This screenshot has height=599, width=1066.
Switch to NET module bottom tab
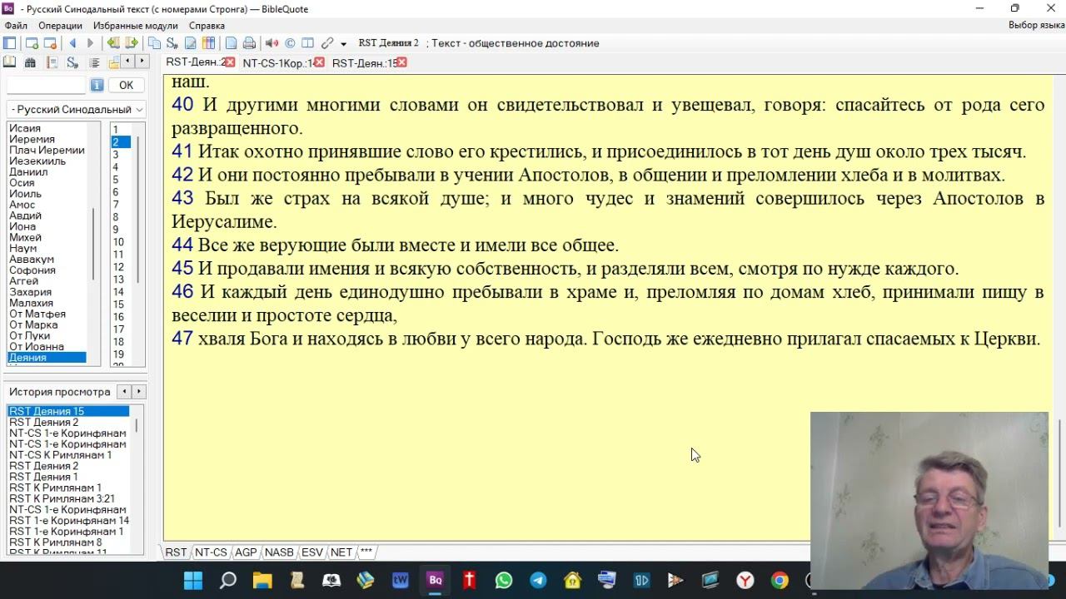tap(341, 552)
